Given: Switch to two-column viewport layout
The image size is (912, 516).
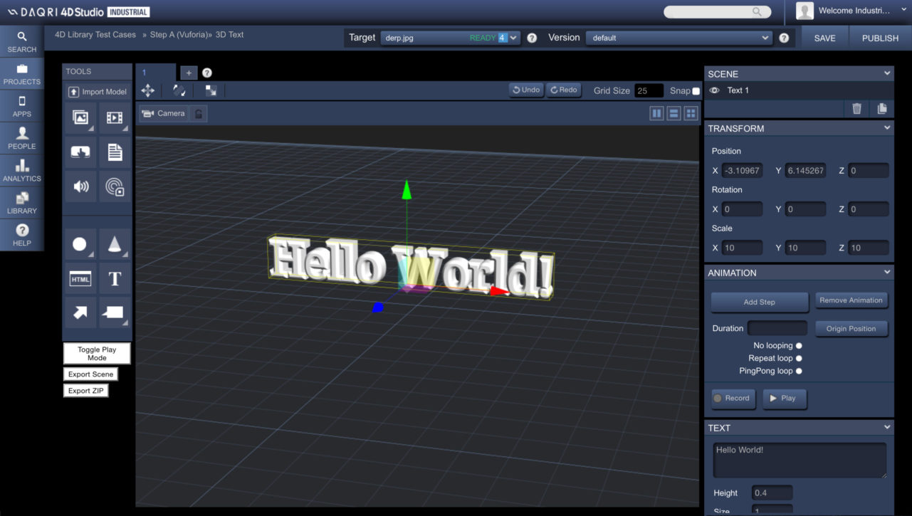Looking at the screenshot, I should click(x=657, y=114).
